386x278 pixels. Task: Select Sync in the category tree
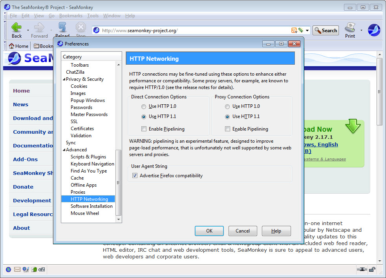click(x=71, y=143)
